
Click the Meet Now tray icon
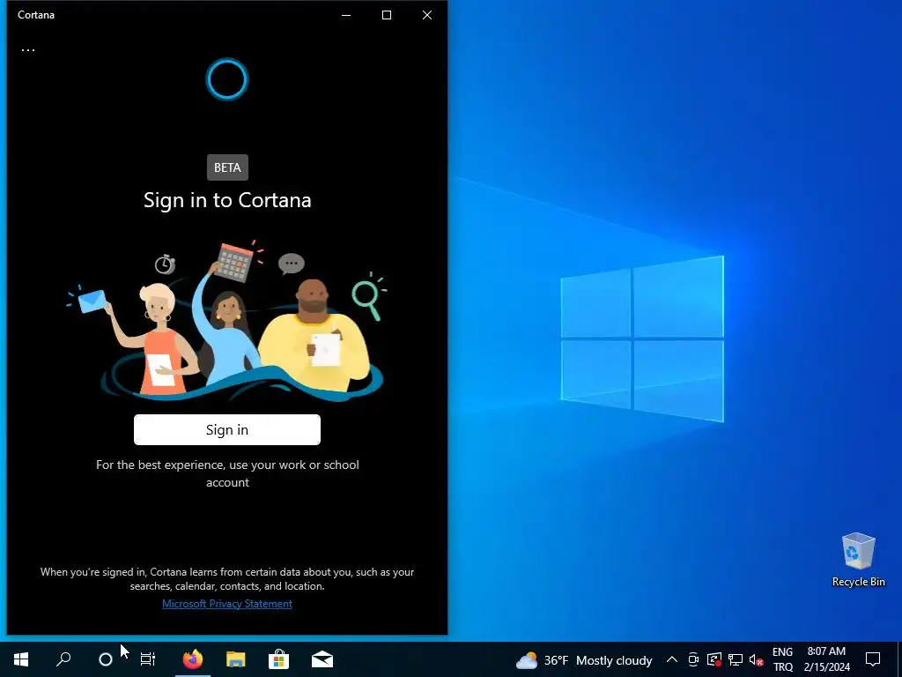693,659
